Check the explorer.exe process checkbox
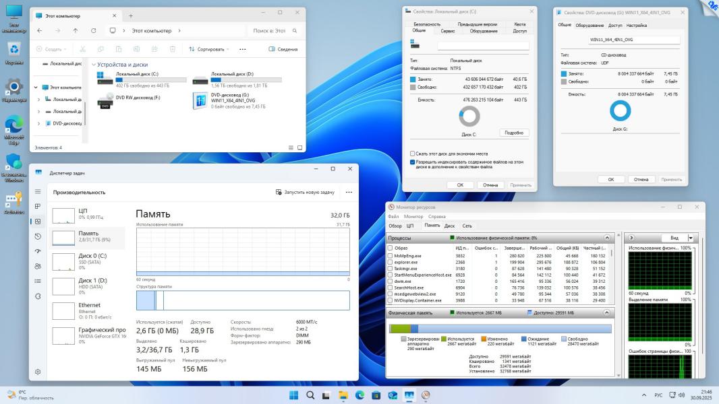The width and height of the screenshot is (719, 404). (390, 262)
